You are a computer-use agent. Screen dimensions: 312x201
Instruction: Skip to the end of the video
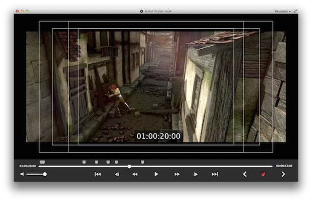(214, 174)
